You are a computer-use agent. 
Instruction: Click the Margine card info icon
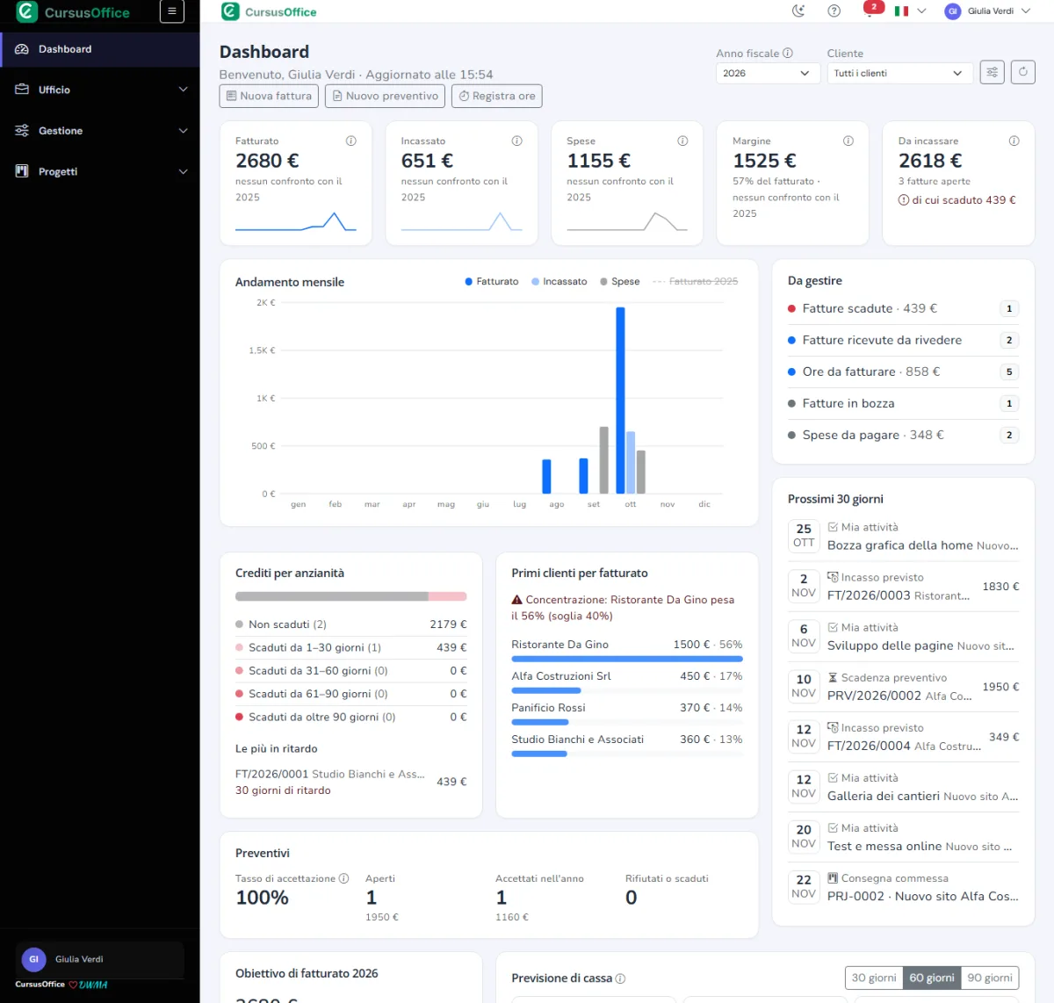click(x=848, y=141)
